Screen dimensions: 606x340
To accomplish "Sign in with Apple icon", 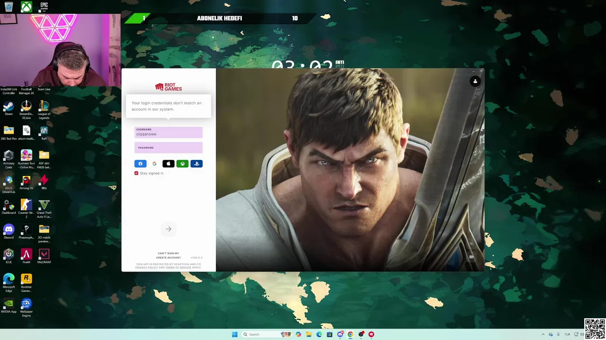I will (x=168, y=164).
